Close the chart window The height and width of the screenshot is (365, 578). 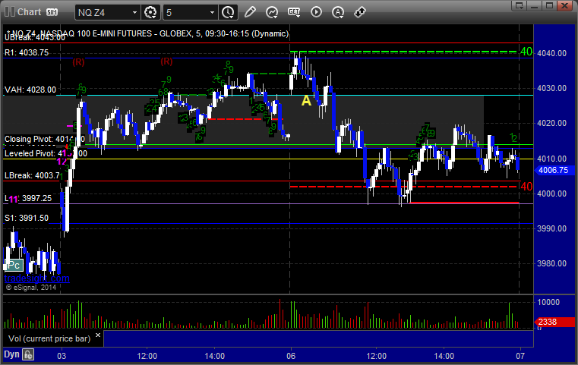coord(564,5)
